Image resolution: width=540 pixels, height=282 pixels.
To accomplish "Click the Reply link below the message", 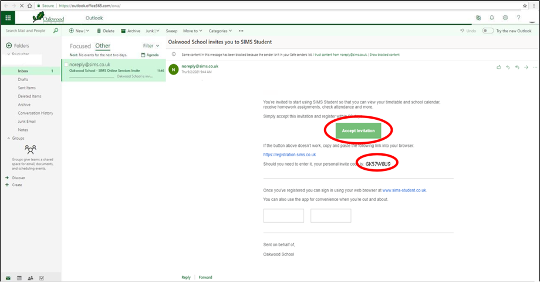I will [186, 277].
